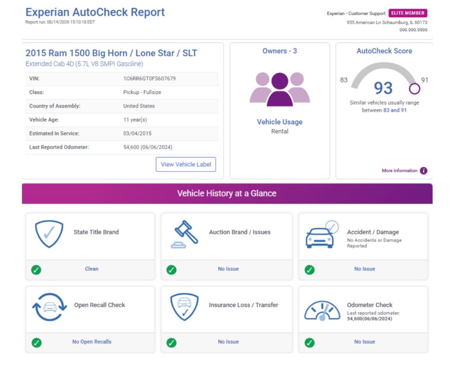The width and height of the screenshot is (456, 377).
Task: Click the AutoCheck Score gauge marker circle
Action: coord(414,89)
